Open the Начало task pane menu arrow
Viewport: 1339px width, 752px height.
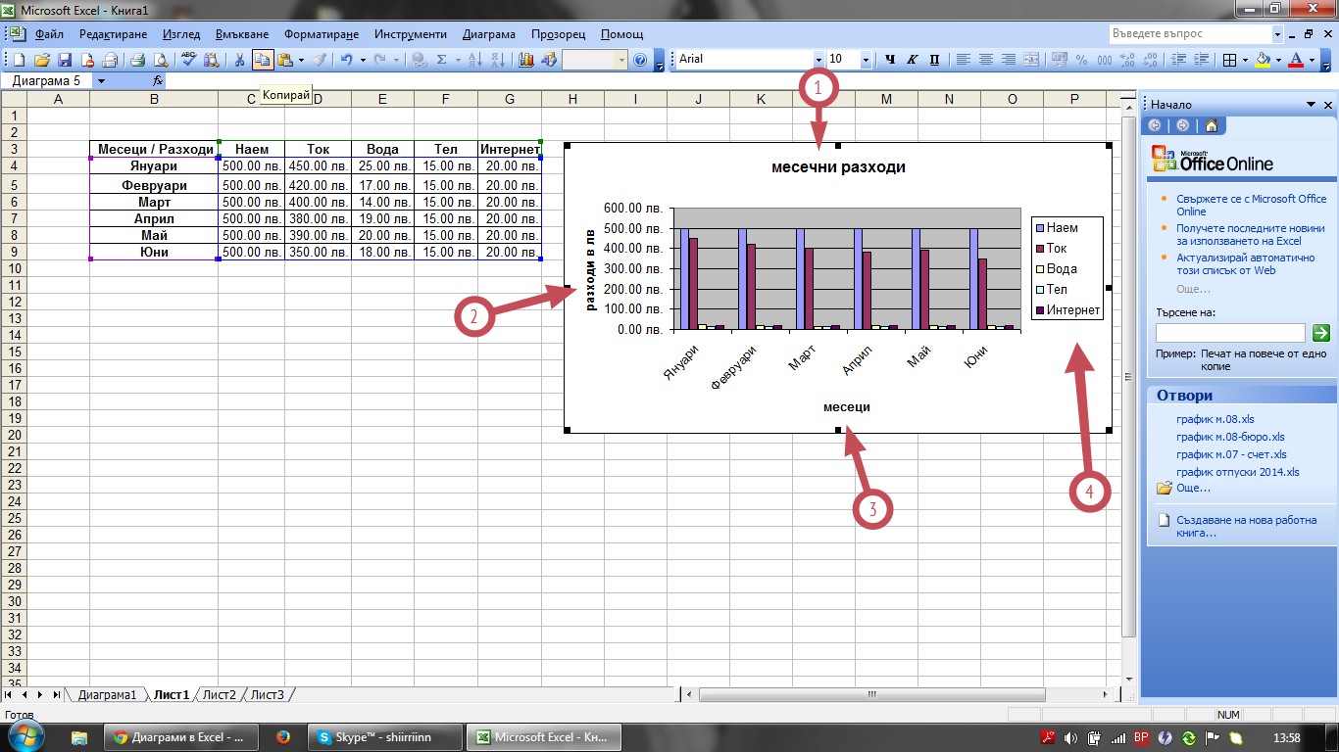click(x=1311, y=105)
